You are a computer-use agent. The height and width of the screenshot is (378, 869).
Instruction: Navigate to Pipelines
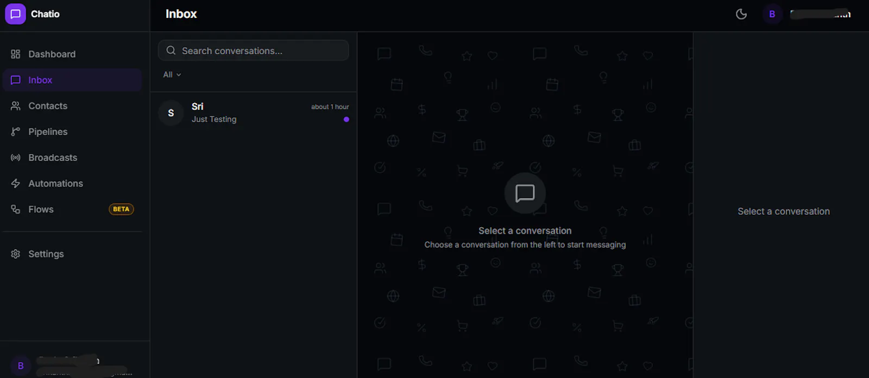[72, 132]
